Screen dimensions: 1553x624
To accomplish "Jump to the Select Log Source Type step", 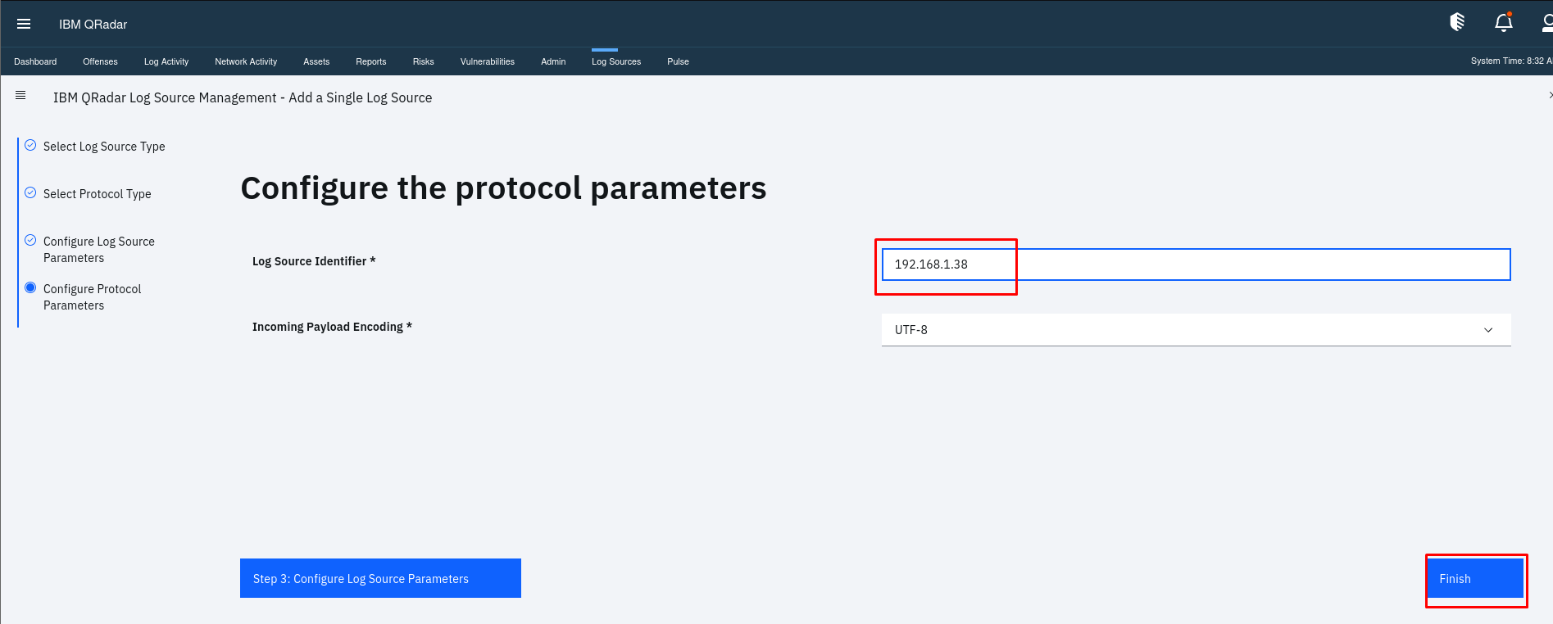I will pos(104,147).
